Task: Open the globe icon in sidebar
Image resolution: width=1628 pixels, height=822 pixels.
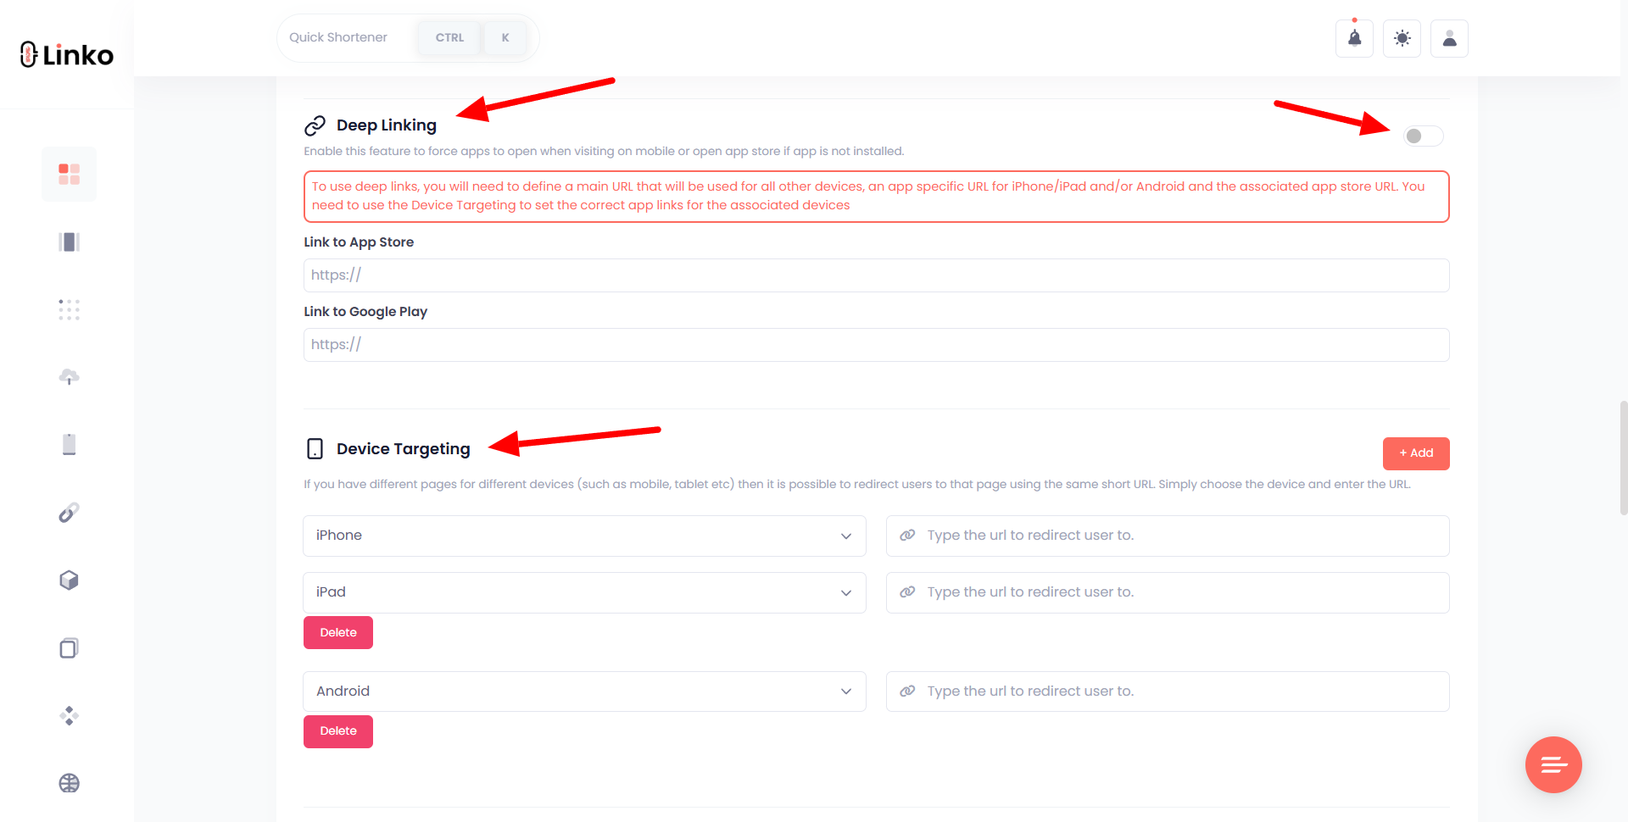Action: point(69,783)
